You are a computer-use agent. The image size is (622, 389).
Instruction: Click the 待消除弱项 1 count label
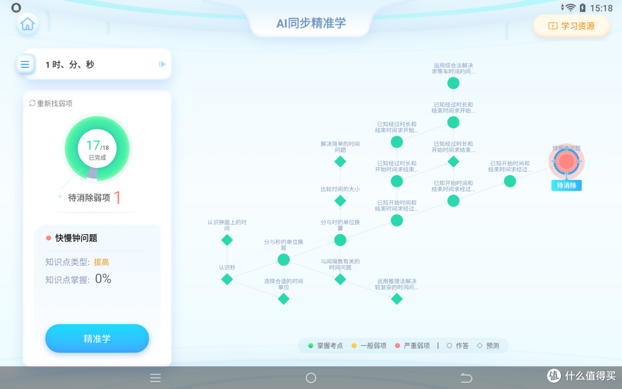point(94,197)
